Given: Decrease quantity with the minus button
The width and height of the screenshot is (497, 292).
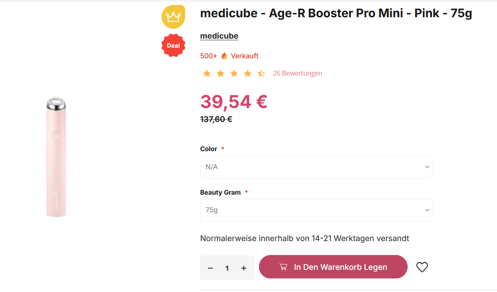Looking at the screenshot, I should coord(210,268).
